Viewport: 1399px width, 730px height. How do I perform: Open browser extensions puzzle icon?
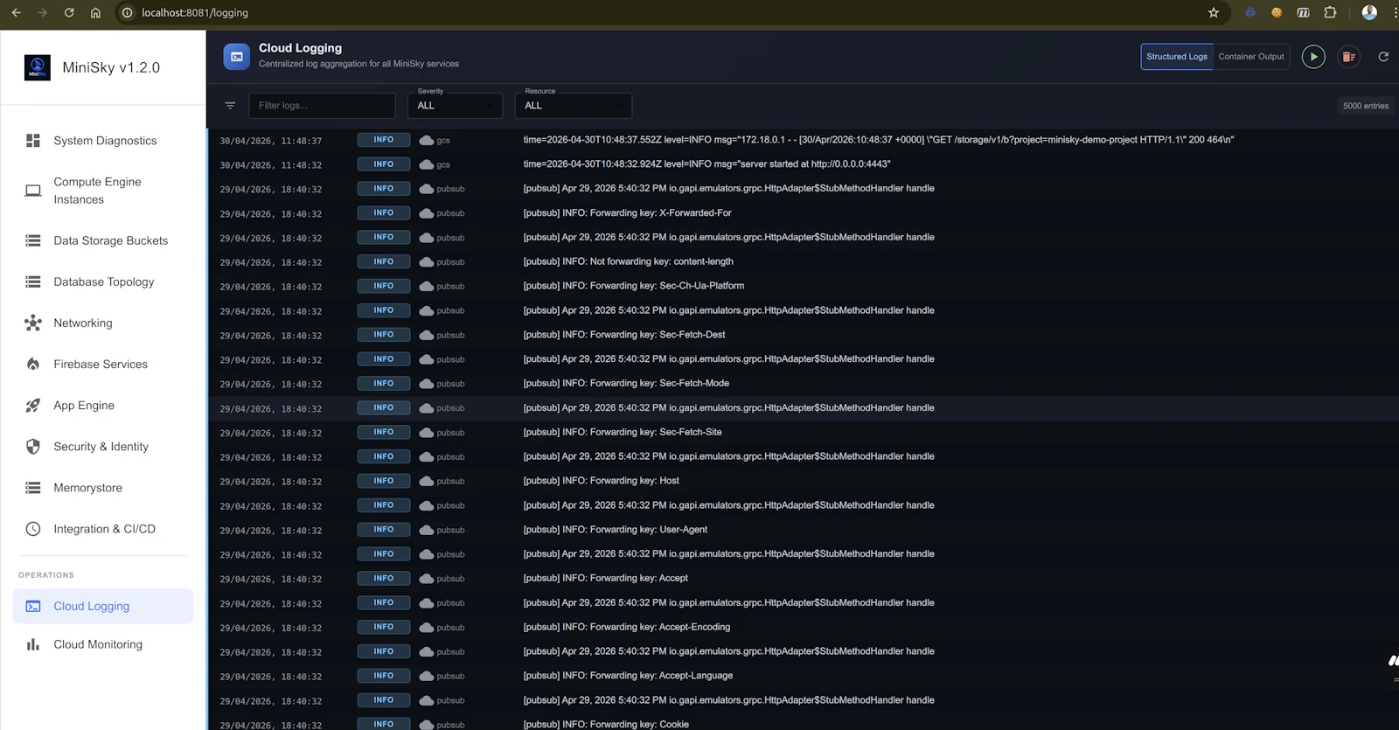point(1330,12)
